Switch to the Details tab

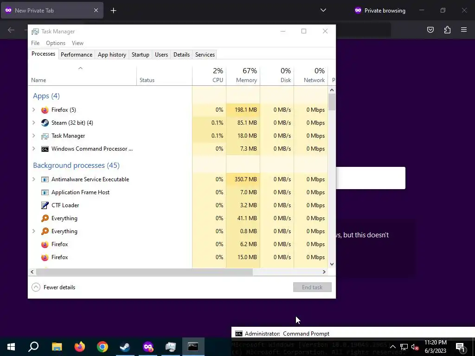click(x=181, y=55)
